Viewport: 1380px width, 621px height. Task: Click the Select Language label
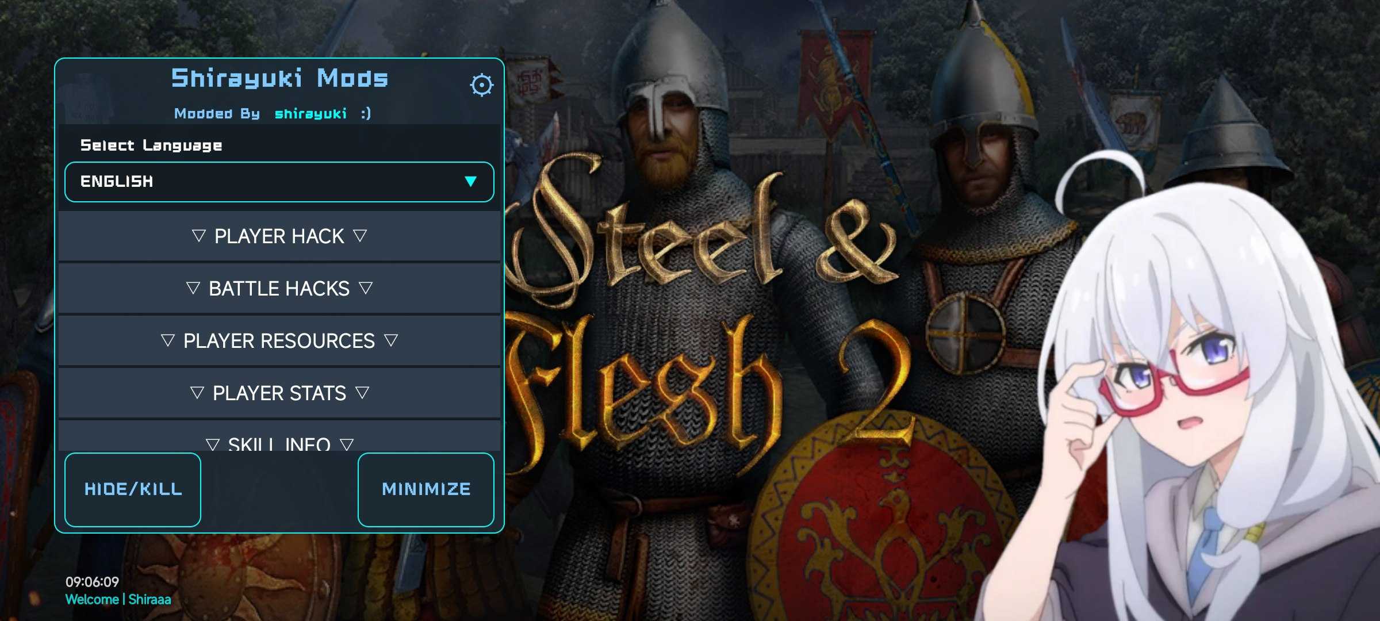point(151,145)
